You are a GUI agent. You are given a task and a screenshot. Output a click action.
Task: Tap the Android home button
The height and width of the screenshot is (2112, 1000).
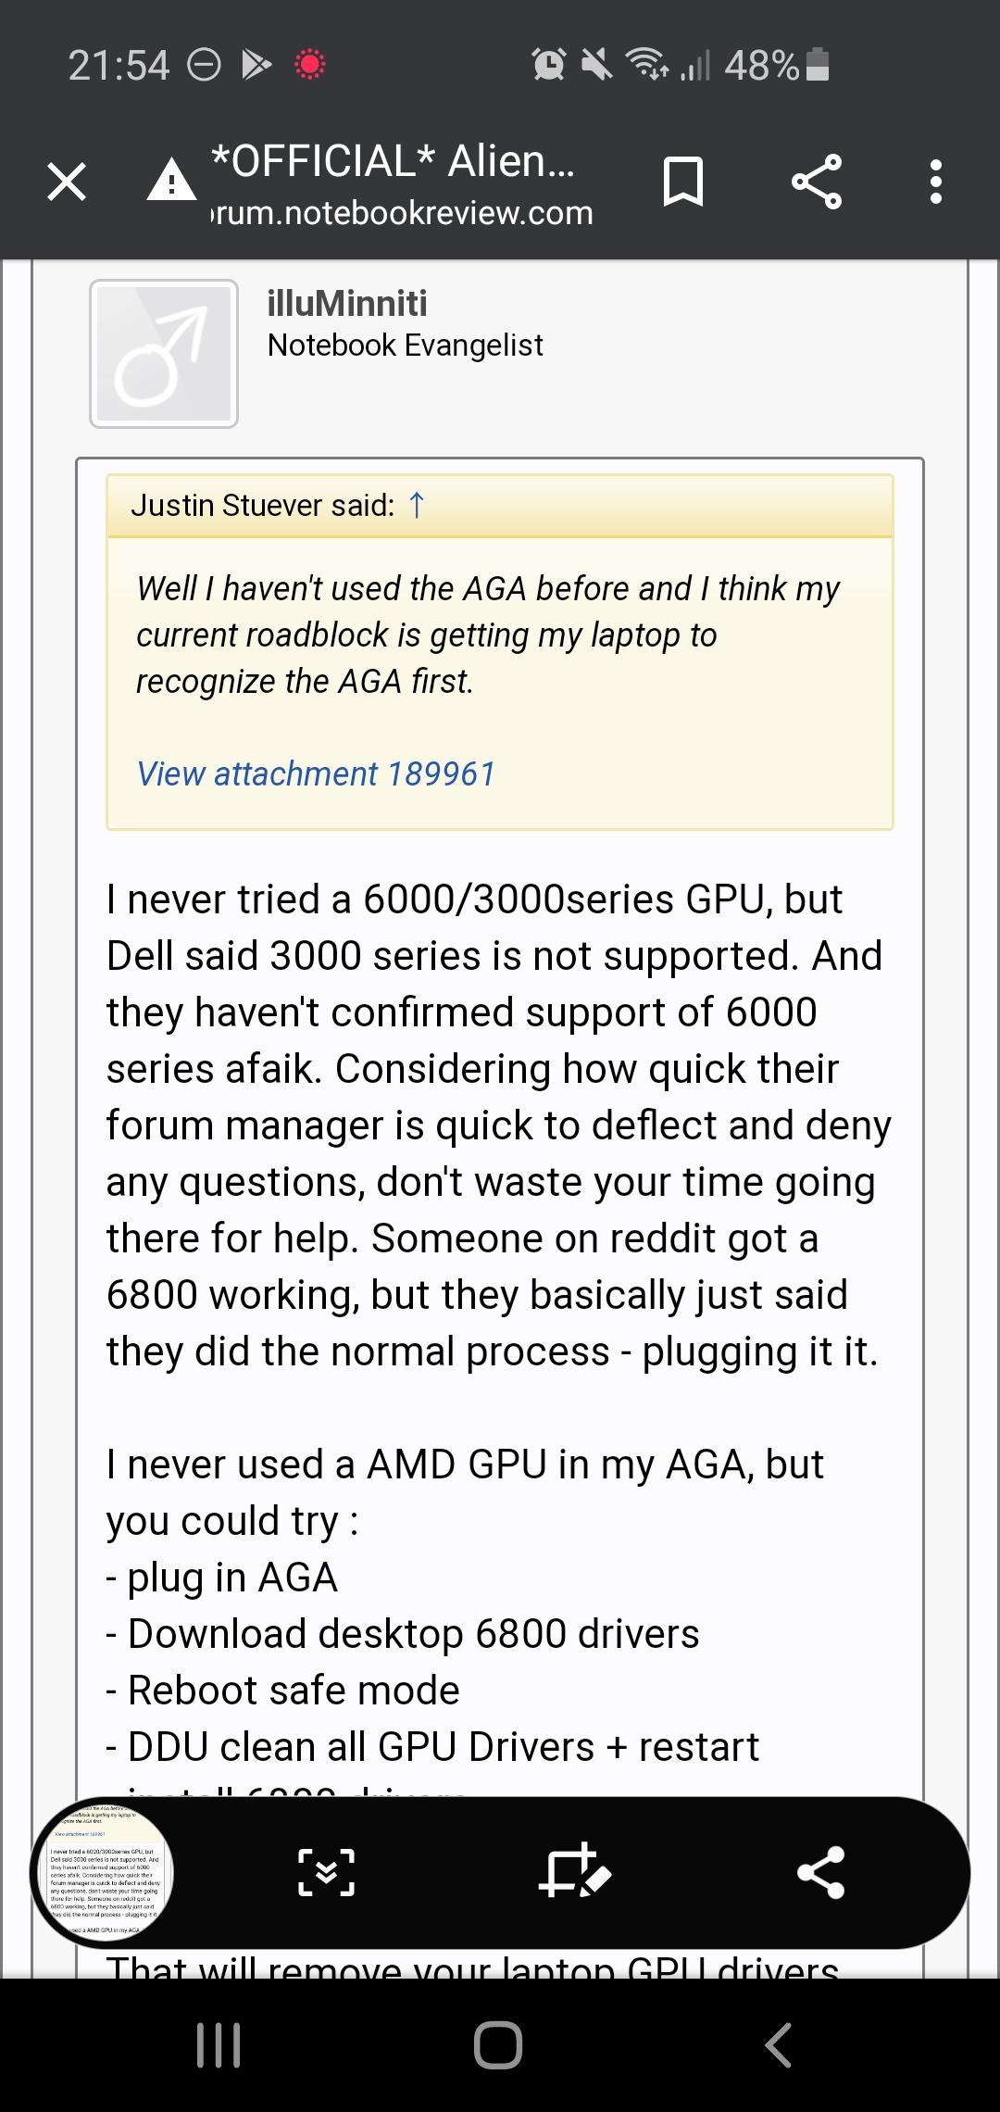(x=498, y=2045)
